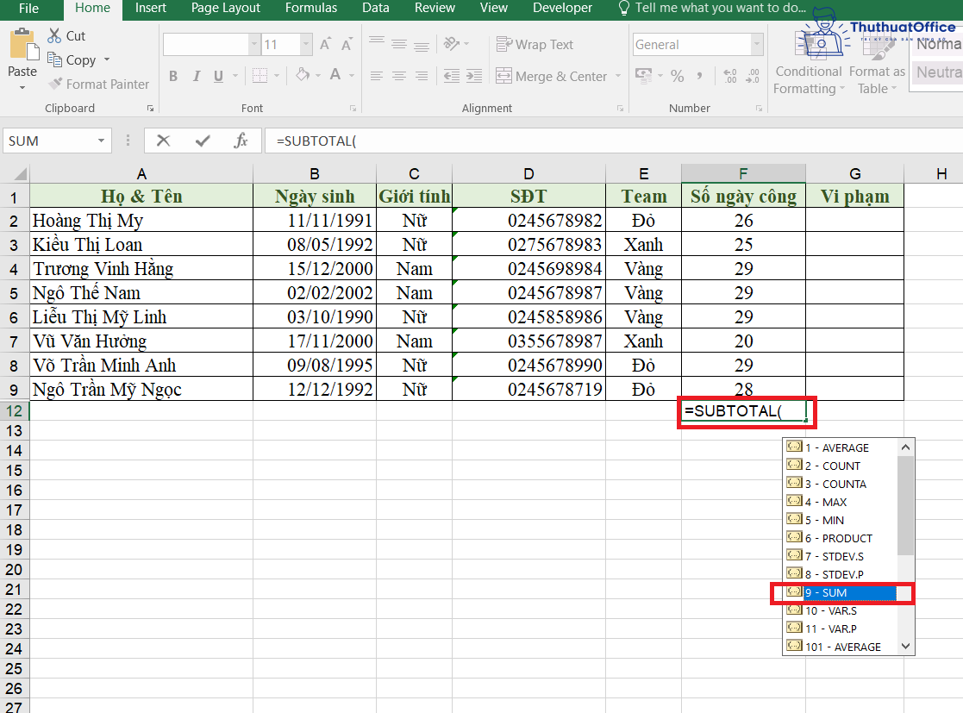963x713 pixels.
Task: Open the Developer ribbon tab
Action: [x=562, y=9]
